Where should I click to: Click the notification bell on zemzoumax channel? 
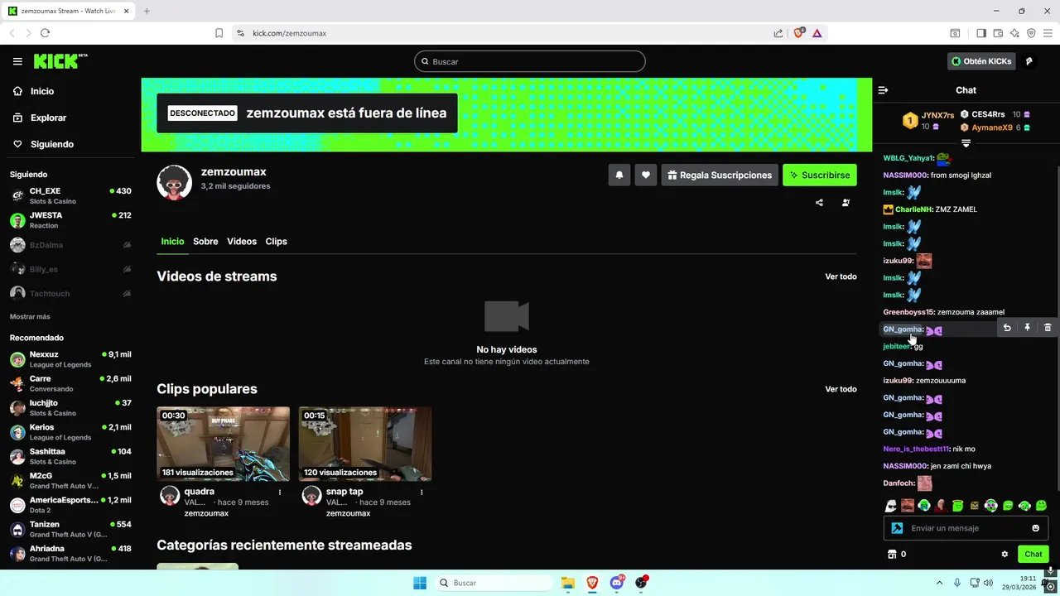click(619, 175)
